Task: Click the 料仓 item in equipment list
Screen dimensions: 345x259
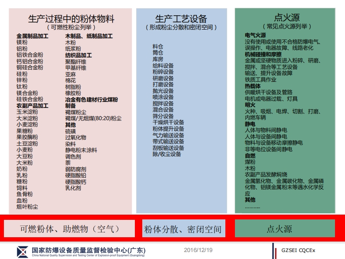Action: [x=158, y=46]
